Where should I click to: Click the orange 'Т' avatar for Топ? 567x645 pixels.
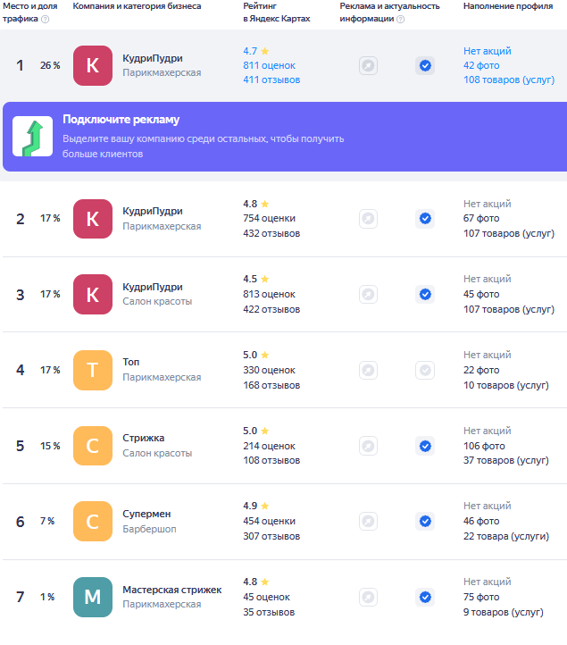pos(93,370)
